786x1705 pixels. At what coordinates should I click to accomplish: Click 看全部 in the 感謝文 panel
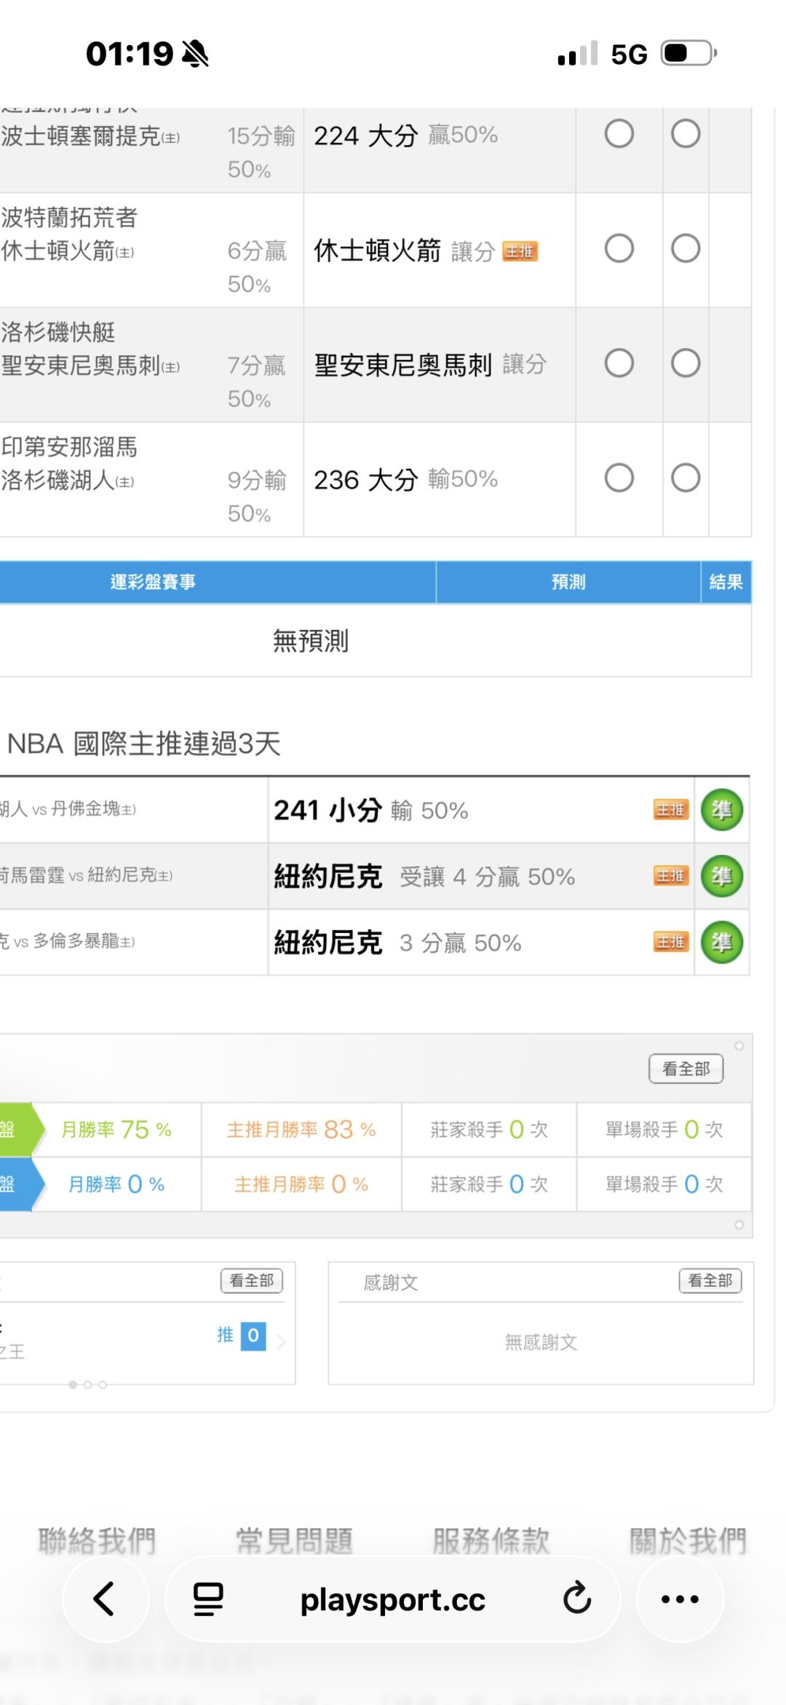point(710,1280)
